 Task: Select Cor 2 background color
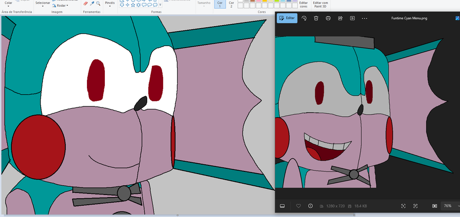pos(231,4)
